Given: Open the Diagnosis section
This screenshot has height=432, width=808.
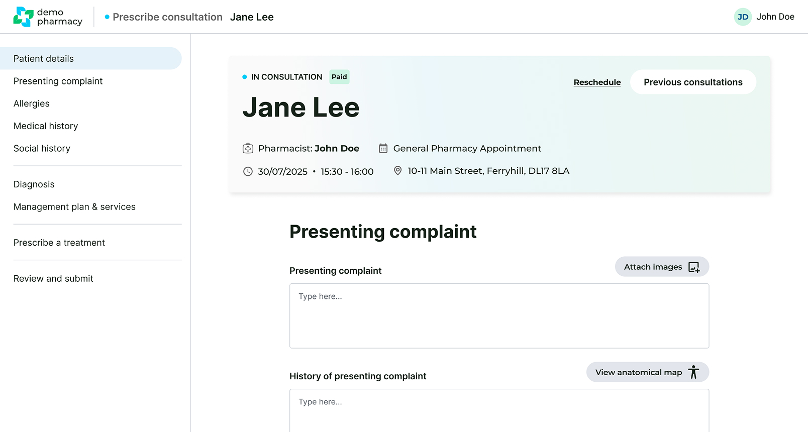Looking at the screenshot, I should 34,184.
